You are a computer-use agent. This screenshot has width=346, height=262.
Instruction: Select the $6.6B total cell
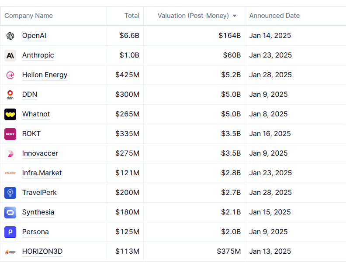(125, 36)
